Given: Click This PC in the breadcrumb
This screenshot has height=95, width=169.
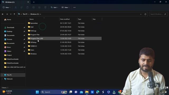Looking at the screenshot, I should coord(25,14).
